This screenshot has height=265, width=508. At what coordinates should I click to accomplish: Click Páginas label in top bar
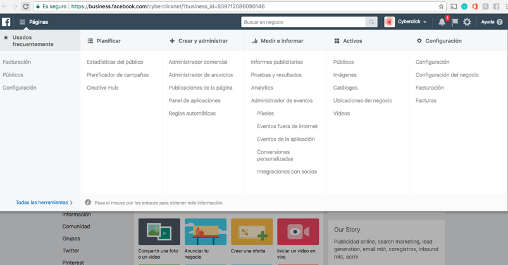coord(39,22)
